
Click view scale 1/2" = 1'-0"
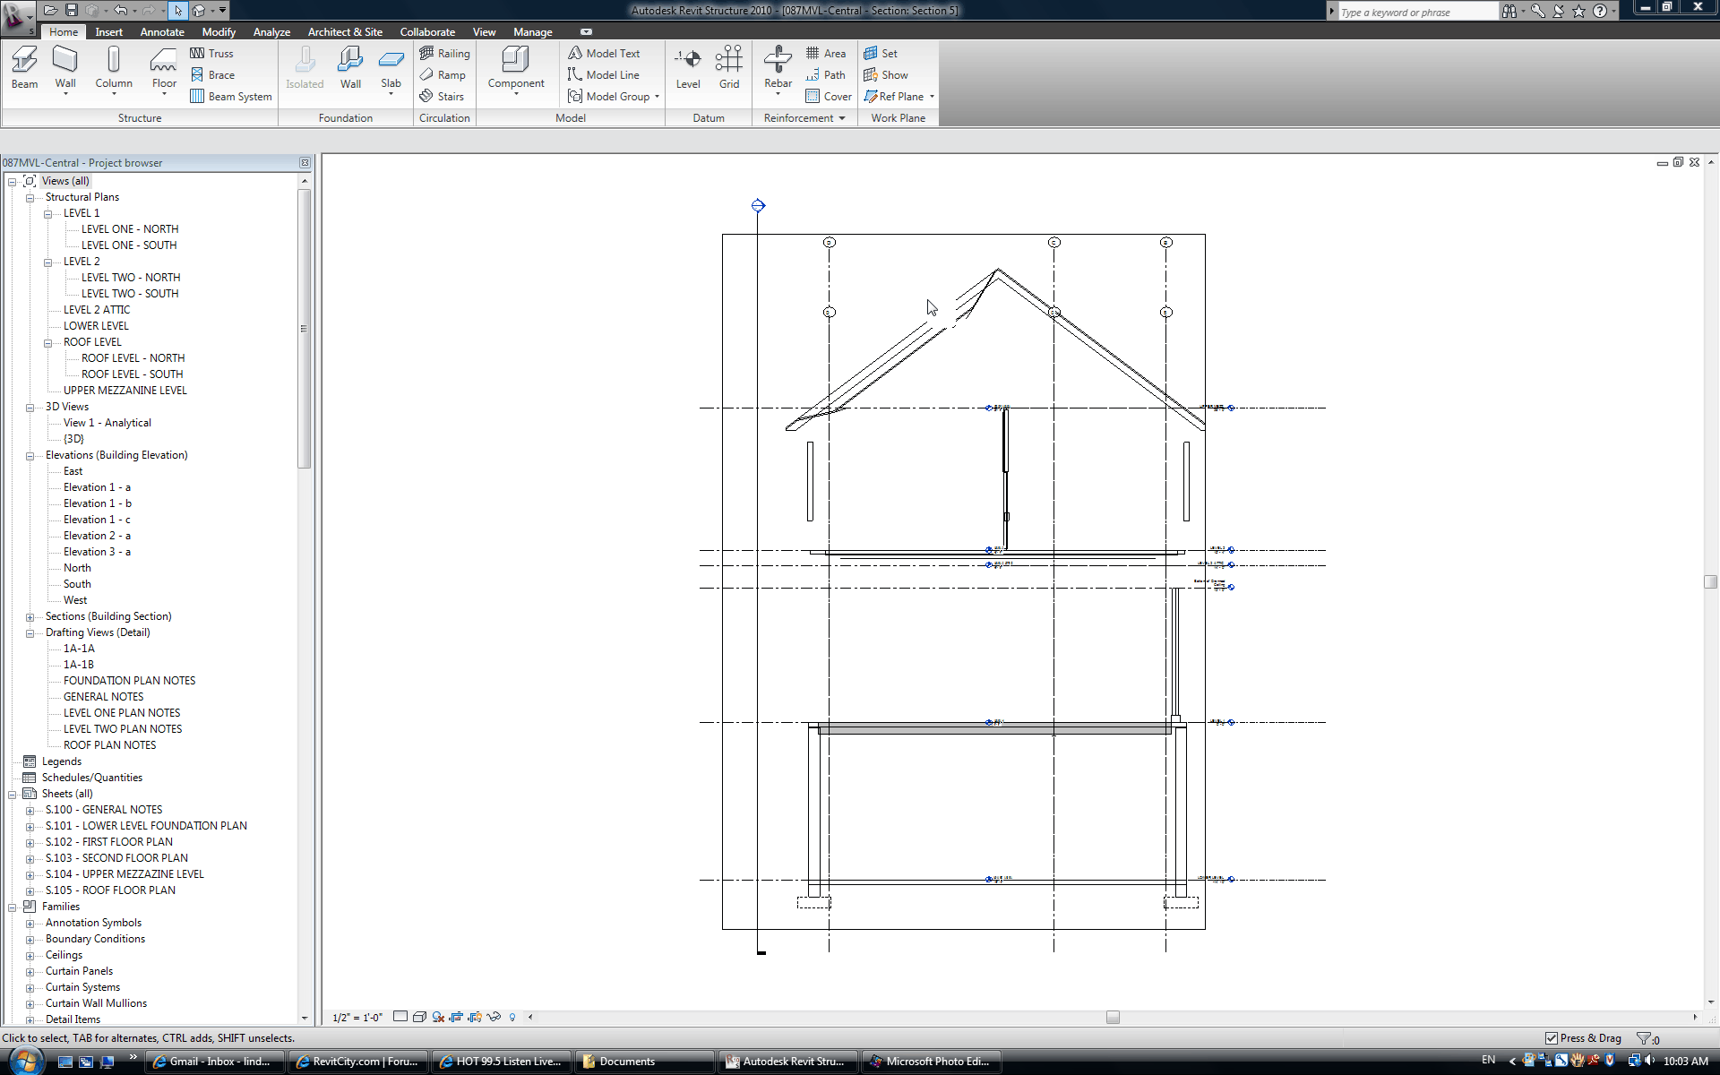point(357,1018)
